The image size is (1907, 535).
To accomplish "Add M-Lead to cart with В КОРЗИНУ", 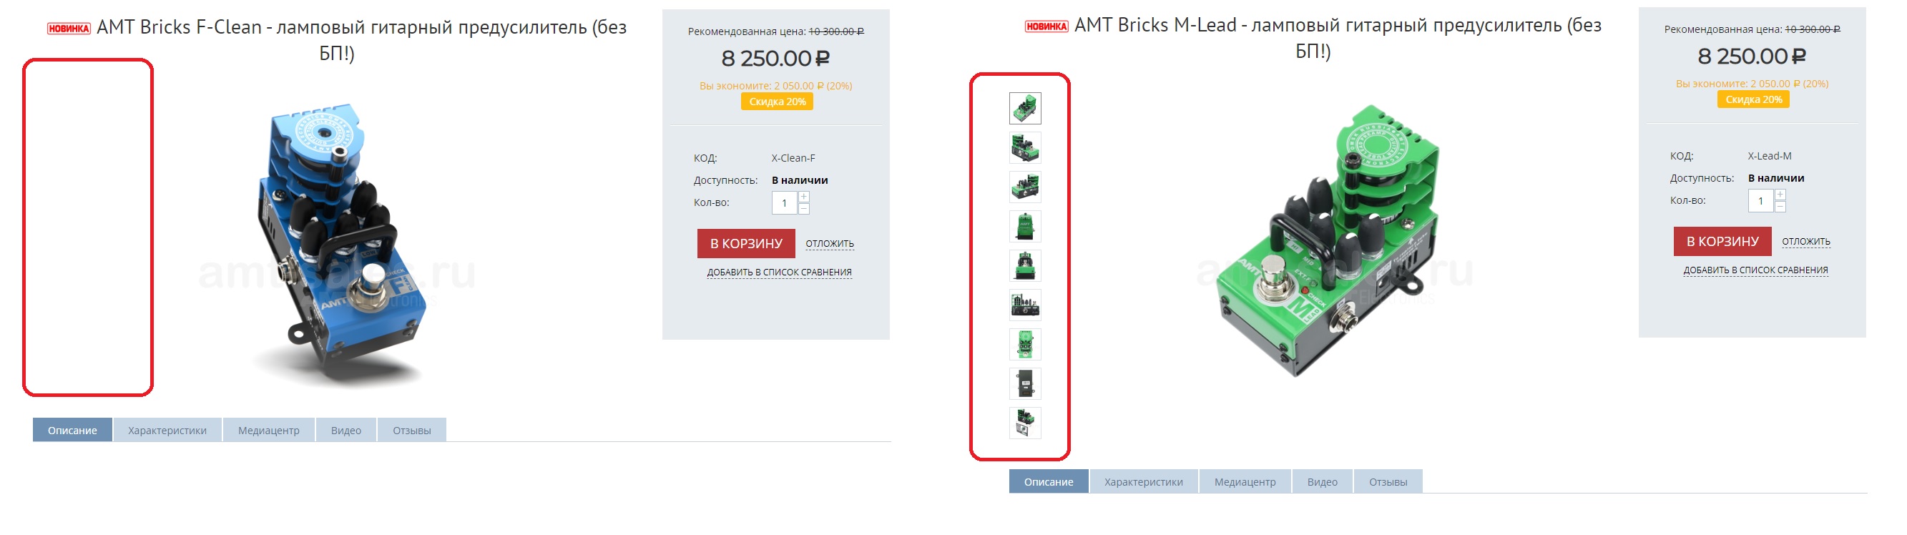I will [1722, 241].
